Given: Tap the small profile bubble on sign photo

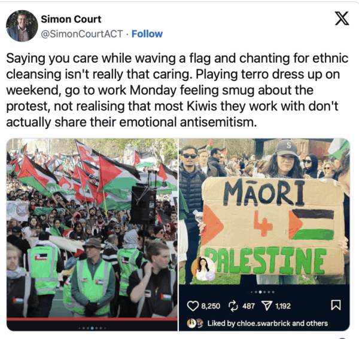Looking at the screenshot, I should pos(203,269).
